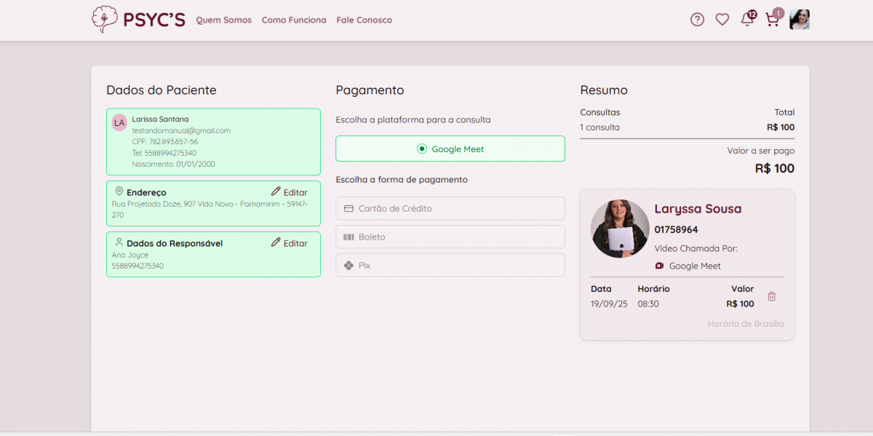
Task: Open user profile avatar menu
Action: [x=800, y=20]
